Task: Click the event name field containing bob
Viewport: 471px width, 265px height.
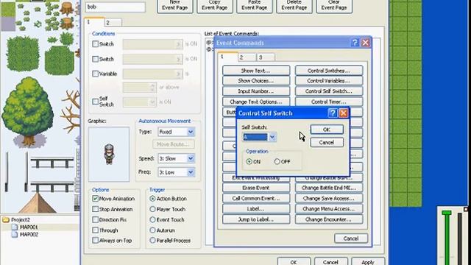Action: [116, 7]
